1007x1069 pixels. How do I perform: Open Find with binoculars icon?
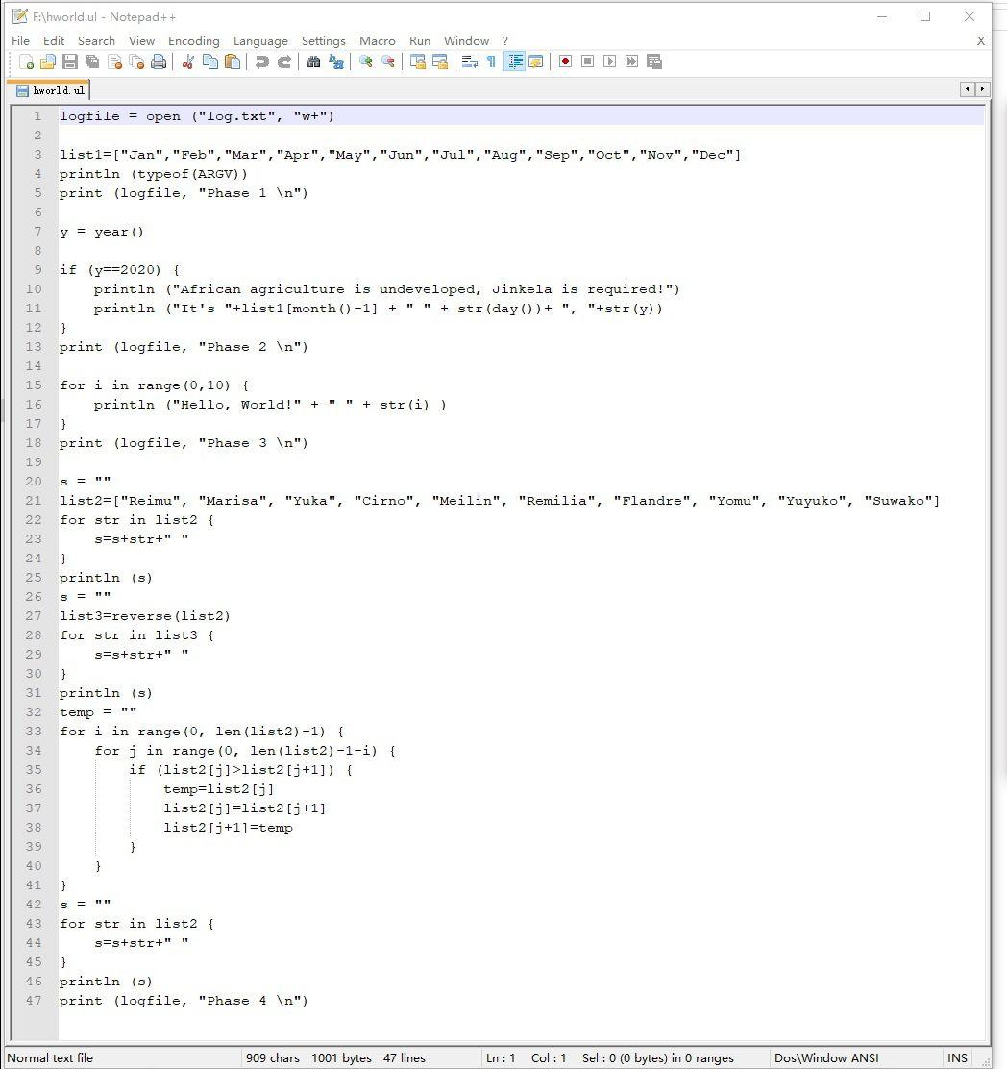[313, 62]
